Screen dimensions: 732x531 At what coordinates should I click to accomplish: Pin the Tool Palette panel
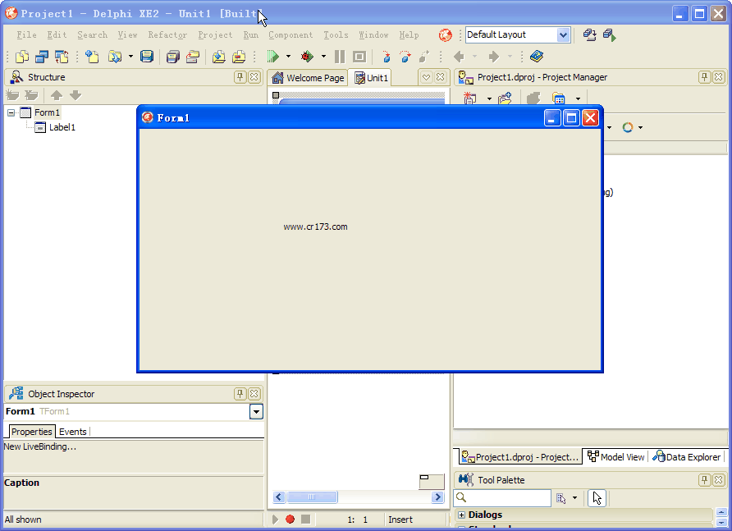pos(704,478)
